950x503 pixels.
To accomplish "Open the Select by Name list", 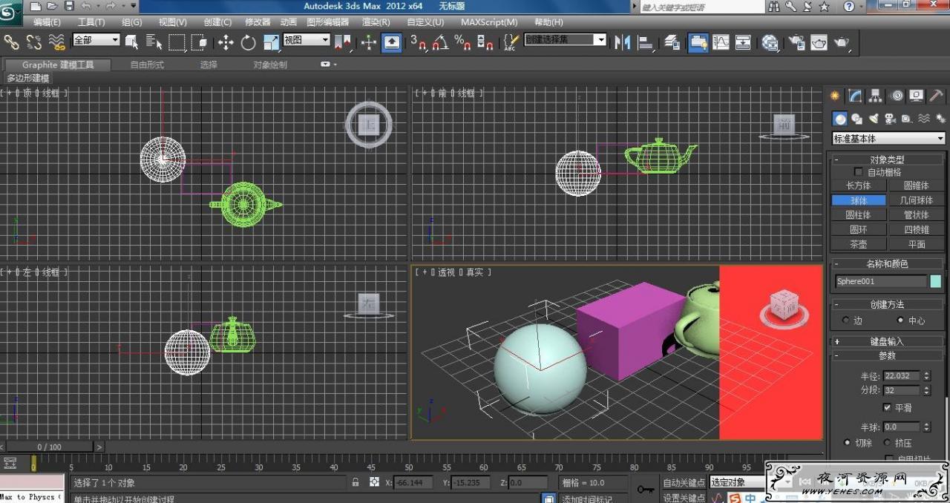I will pos(154,42).
